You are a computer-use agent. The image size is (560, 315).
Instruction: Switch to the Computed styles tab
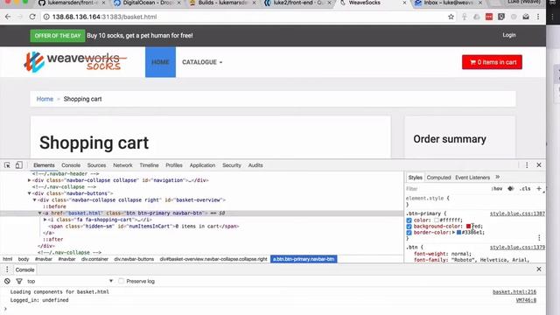click(x=438, y=178)
